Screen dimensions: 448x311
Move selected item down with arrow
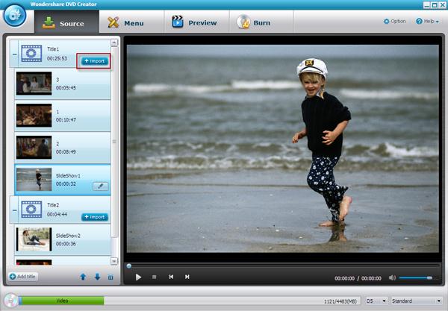(x=97, y=277)
